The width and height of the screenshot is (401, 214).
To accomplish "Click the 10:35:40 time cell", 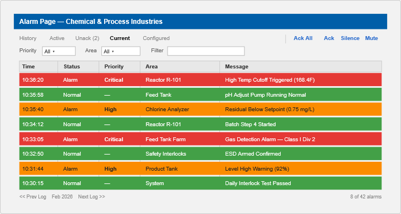I will click(33, 110).
